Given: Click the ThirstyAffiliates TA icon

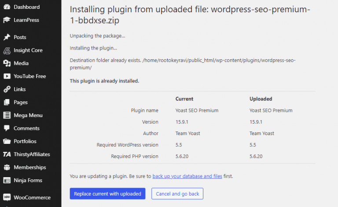Looking at the screenshot, I should click(x=7, y=154).
